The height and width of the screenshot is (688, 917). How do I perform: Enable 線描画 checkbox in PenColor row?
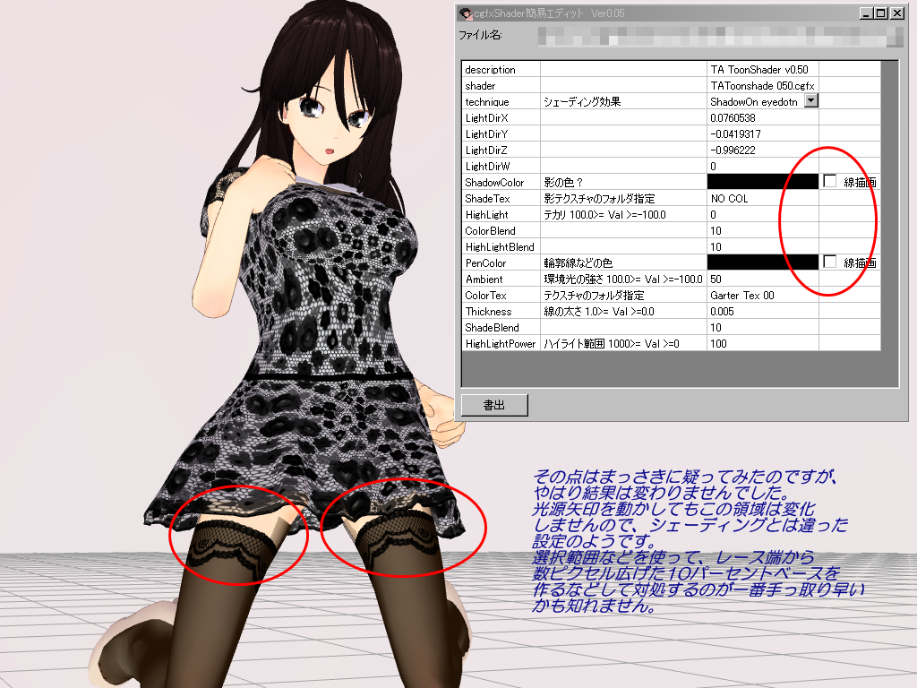(x=830, y=262)
